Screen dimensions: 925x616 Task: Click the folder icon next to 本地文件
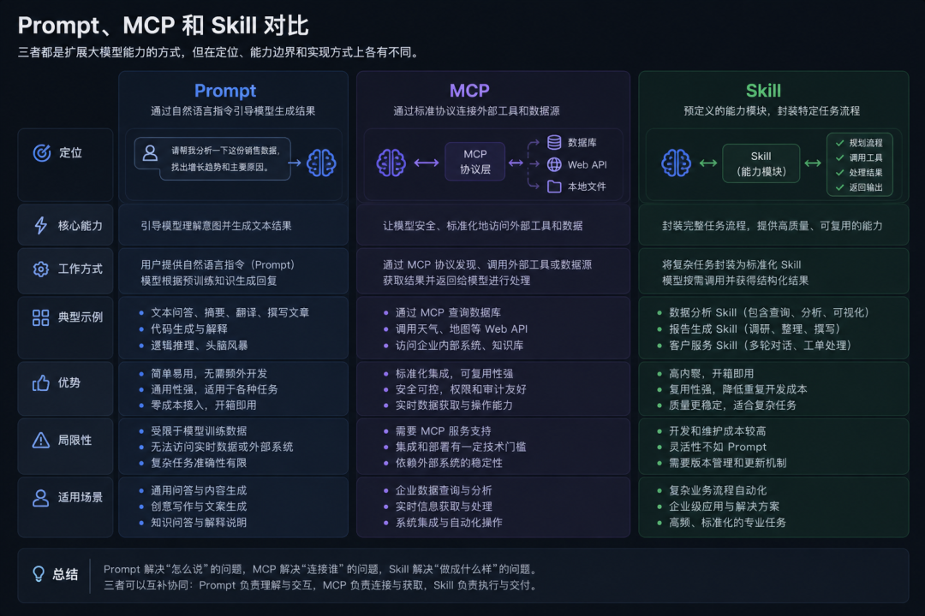554,187
